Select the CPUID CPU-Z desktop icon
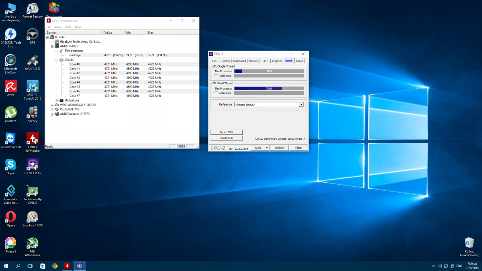This screenshot has width=482, height=271. [x=32, y=167]
